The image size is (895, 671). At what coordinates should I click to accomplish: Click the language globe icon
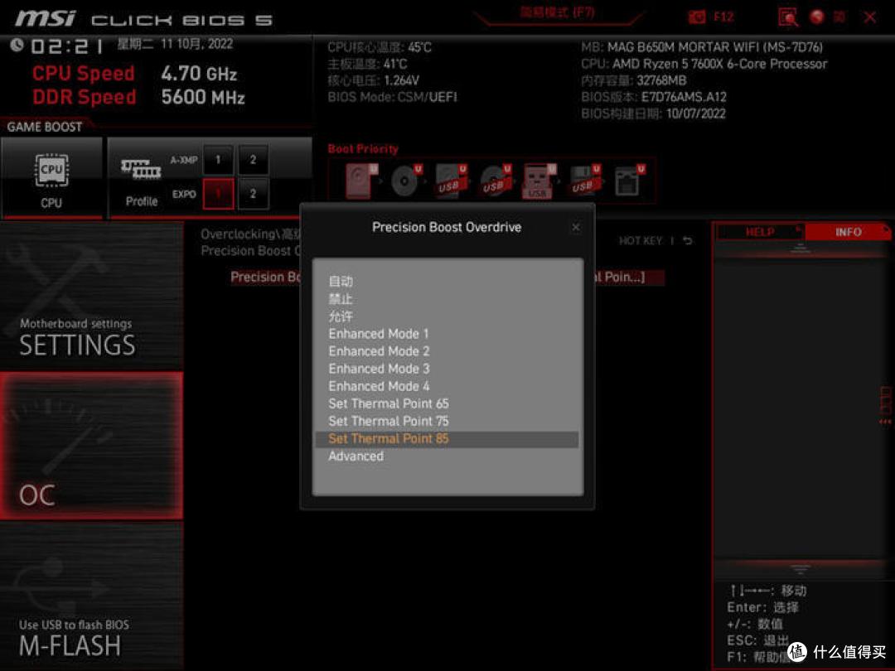click(817, 17)
